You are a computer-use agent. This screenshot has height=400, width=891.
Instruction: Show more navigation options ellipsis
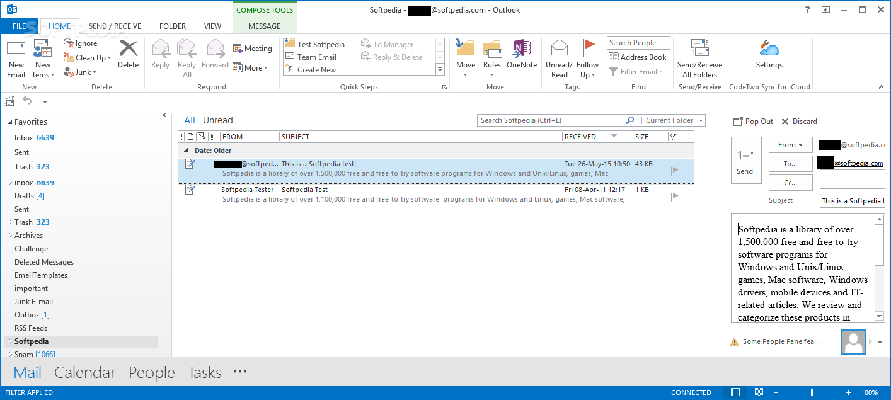[x=240, y=372]
